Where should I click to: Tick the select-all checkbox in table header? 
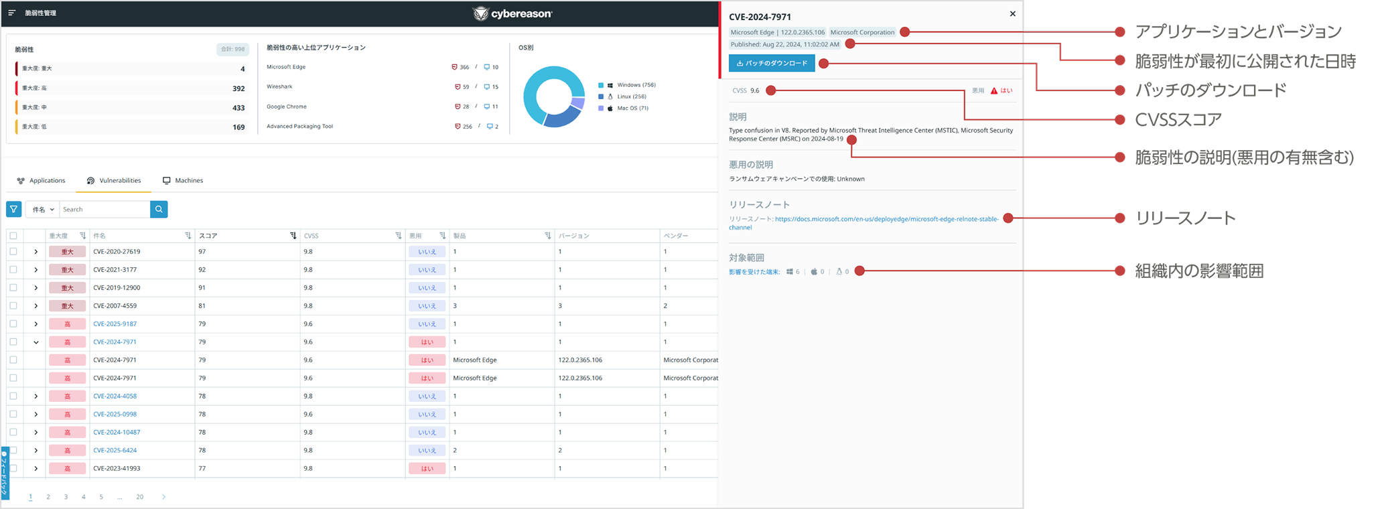coord(13,236)
